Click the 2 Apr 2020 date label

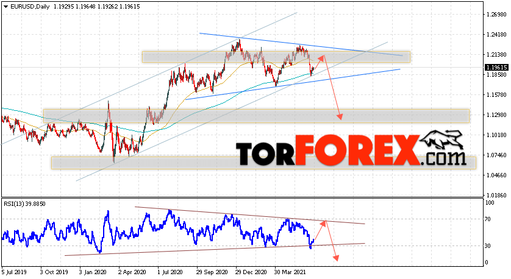pyautogui.click(x=132, y=272)
